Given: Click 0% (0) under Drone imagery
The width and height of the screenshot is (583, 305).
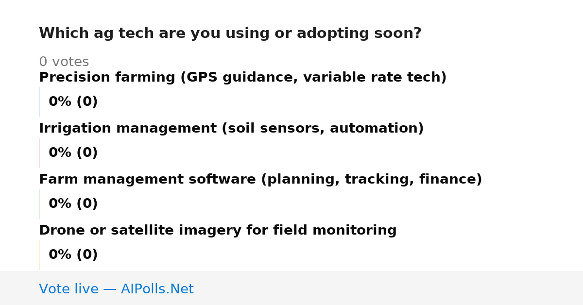Looking at the screenshot, I should pyautogui.click(x=73, y=255).
